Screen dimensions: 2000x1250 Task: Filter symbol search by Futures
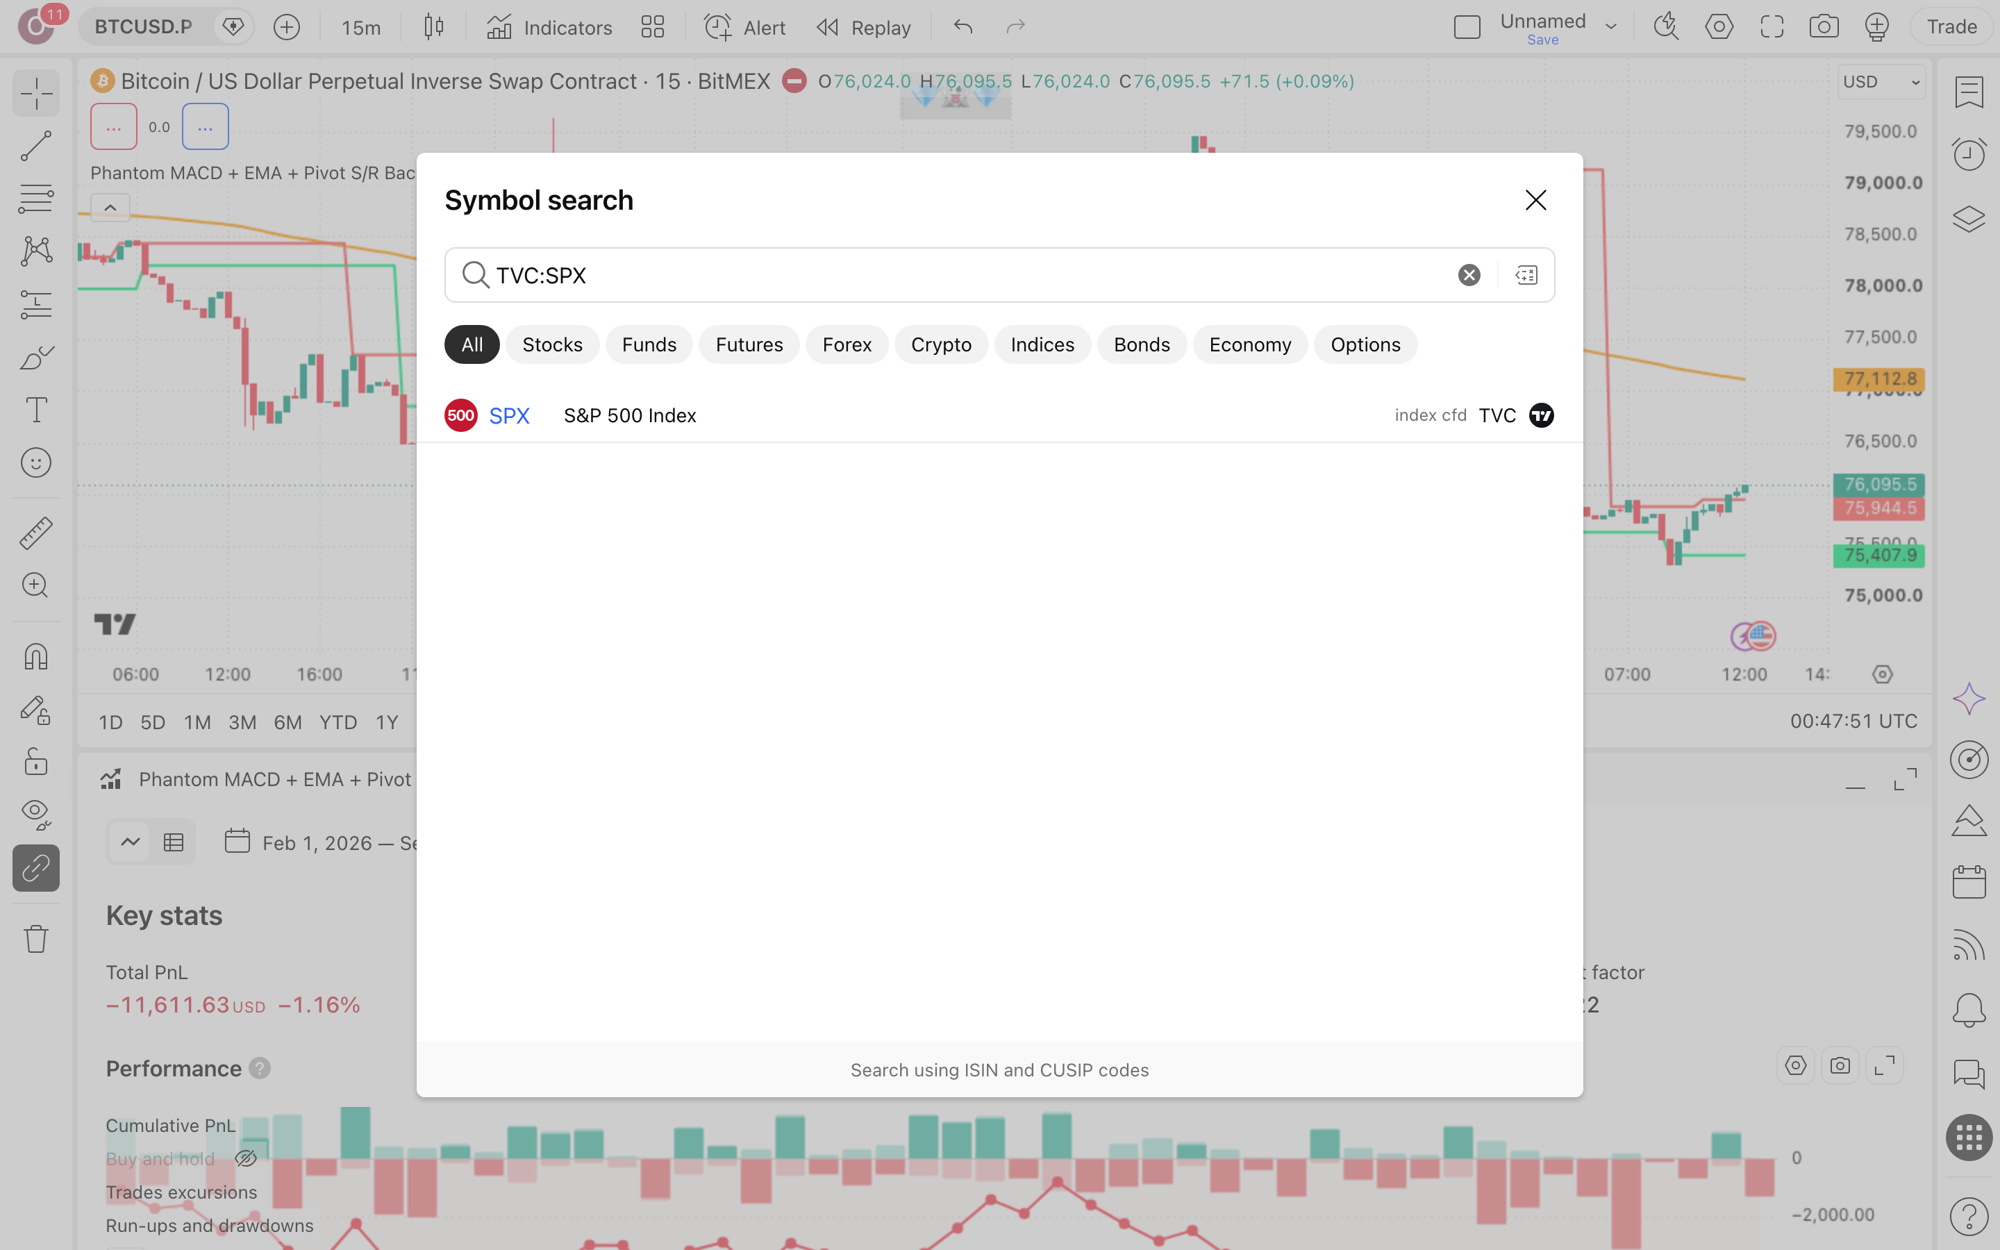[x=749, y=344]
